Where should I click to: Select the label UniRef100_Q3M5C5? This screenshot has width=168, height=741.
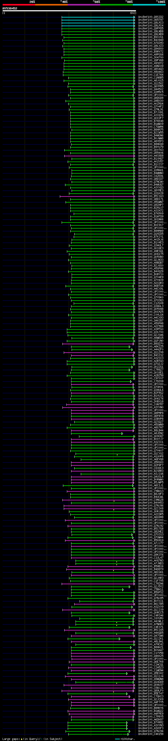point(151,92)
